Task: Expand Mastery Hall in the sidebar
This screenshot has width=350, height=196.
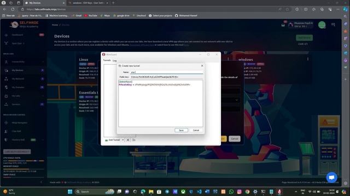Action: click(x=18, y=140)
